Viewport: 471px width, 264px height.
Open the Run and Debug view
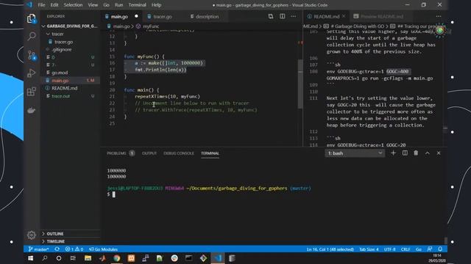pos(32,73)
